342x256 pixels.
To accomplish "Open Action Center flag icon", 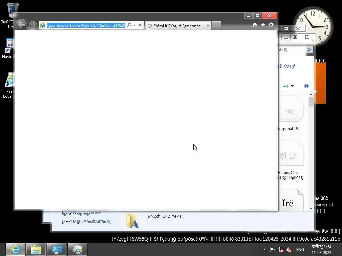I will tap(273, 250).
